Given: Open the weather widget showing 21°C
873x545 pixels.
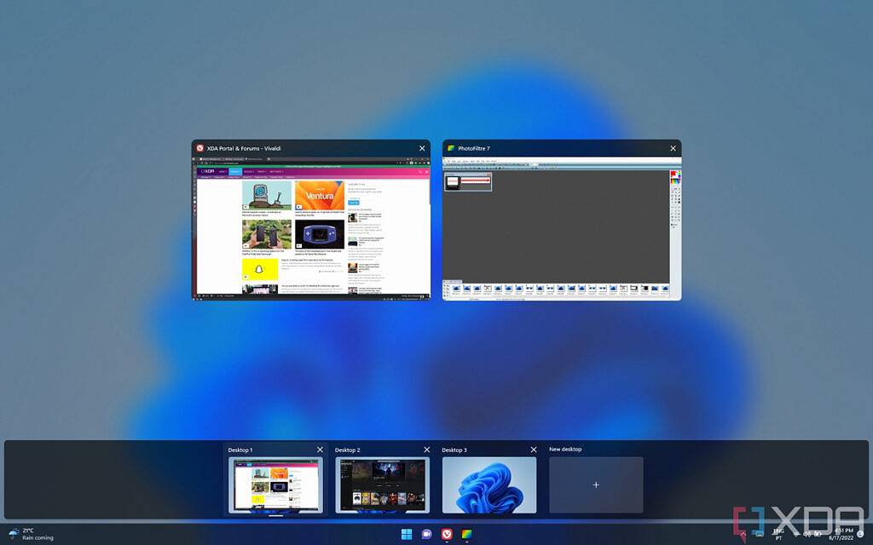Looking at the screenshot, I should pos(31,534).
